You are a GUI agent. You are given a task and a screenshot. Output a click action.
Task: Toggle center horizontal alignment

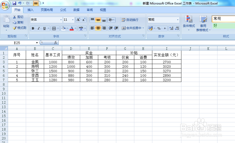click(x=98, y=28)
